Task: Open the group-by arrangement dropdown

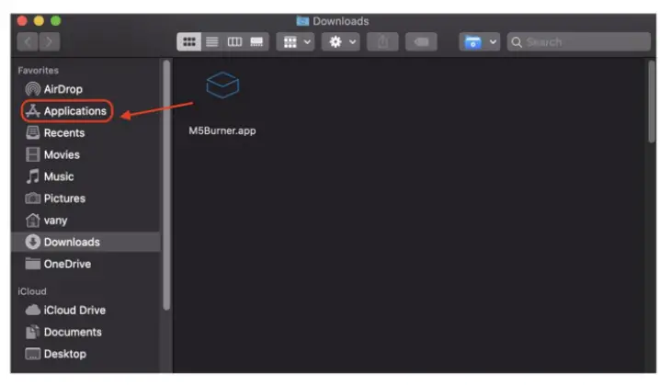Action: point(295,41)
